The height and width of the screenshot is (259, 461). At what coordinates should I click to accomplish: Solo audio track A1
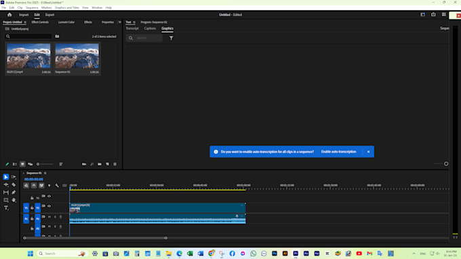click(x=55, y=217)
